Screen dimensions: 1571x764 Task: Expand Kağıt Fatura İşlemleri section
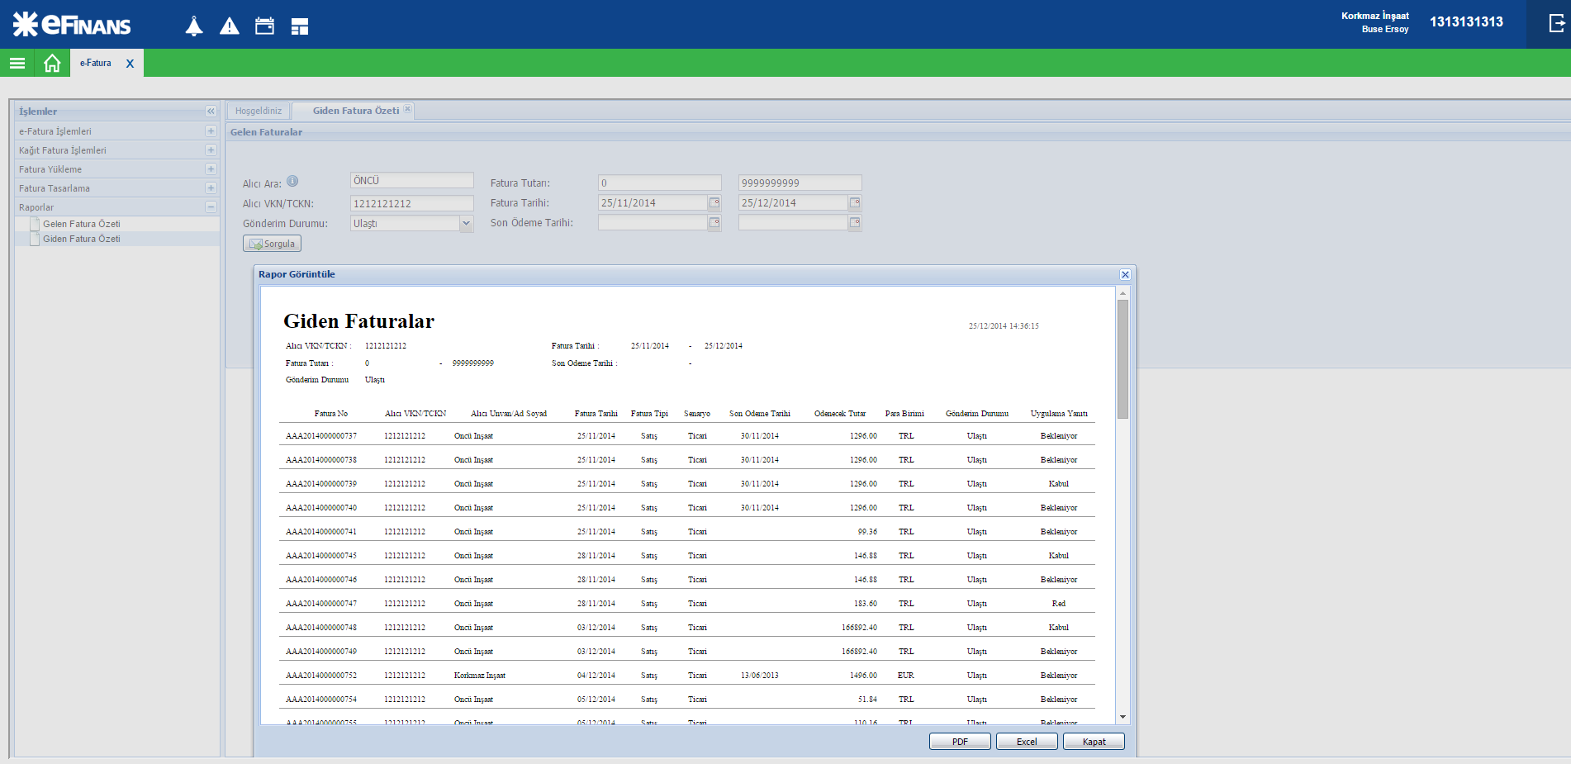click(x=211, y=149)
